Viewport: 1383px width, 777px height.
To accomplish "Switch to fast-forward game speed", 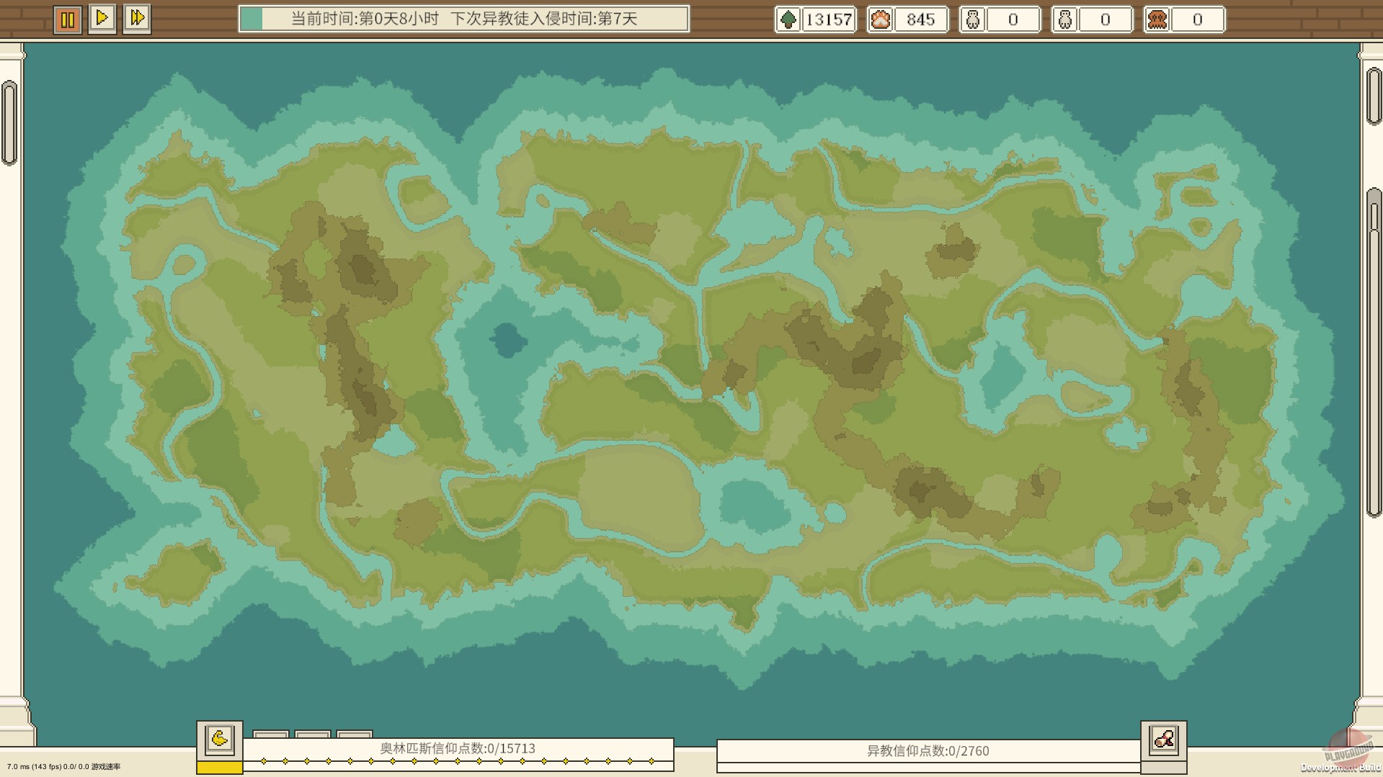I will pyautogui.click(x=137, y=18).
